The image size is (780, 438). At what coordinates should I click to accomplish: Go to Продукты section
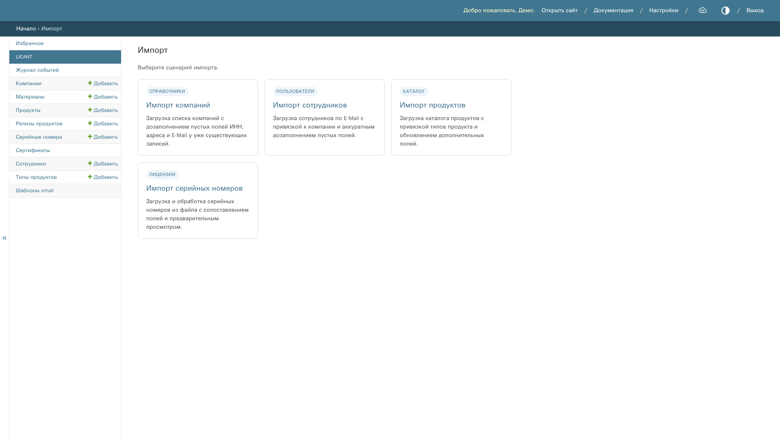tap(28, 110)
